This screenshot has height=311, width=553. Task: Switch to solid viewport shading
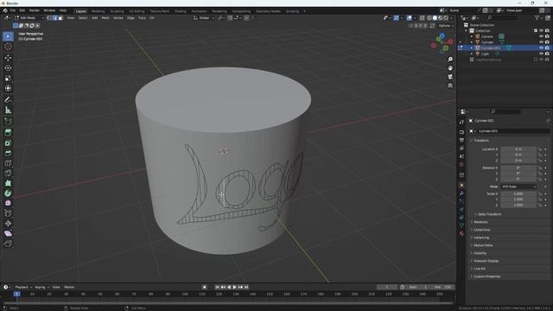(435, 17)
